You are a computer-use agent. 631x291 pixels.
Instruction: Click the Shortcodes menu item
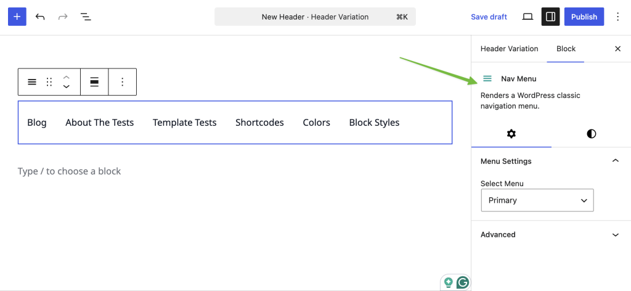[x=259, y=122]
